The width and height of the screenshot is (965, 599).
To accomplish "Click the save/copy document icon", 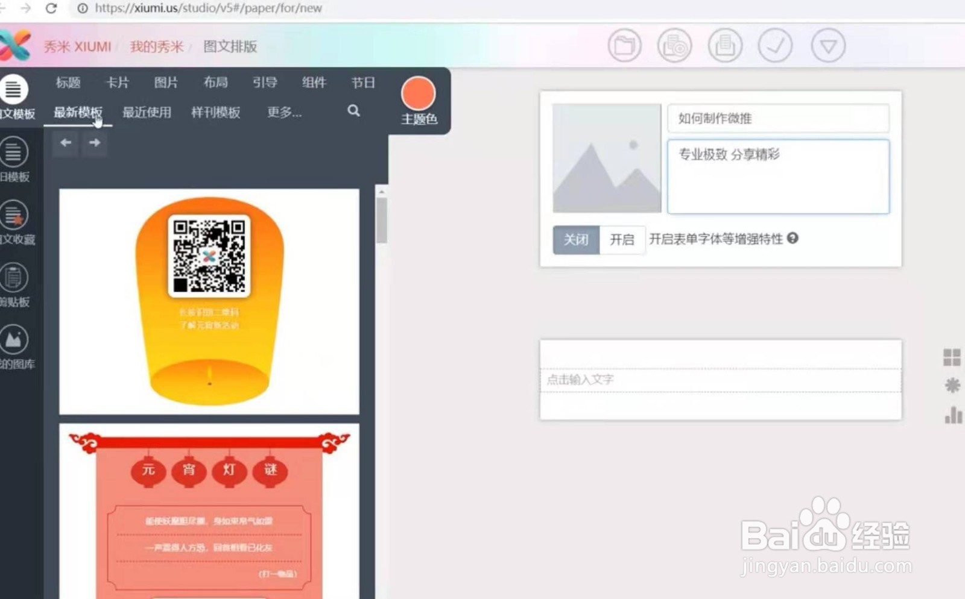I will [725, 45].
